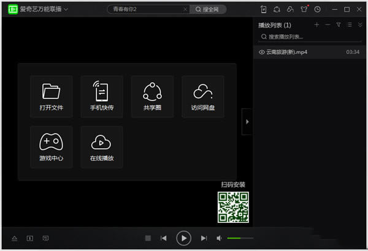The image size is (368, 251).
Task: Collapse playlist with the double chevron icon
Action: pos(360,24)
